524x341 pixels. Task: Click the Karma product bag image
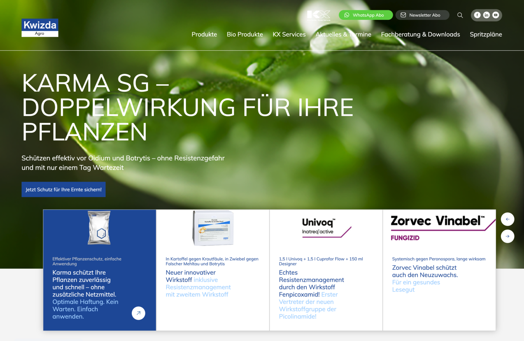point(99,227)
